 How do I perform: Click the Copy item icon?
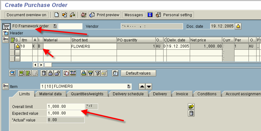pyautogui.click(x=66, y=73)
